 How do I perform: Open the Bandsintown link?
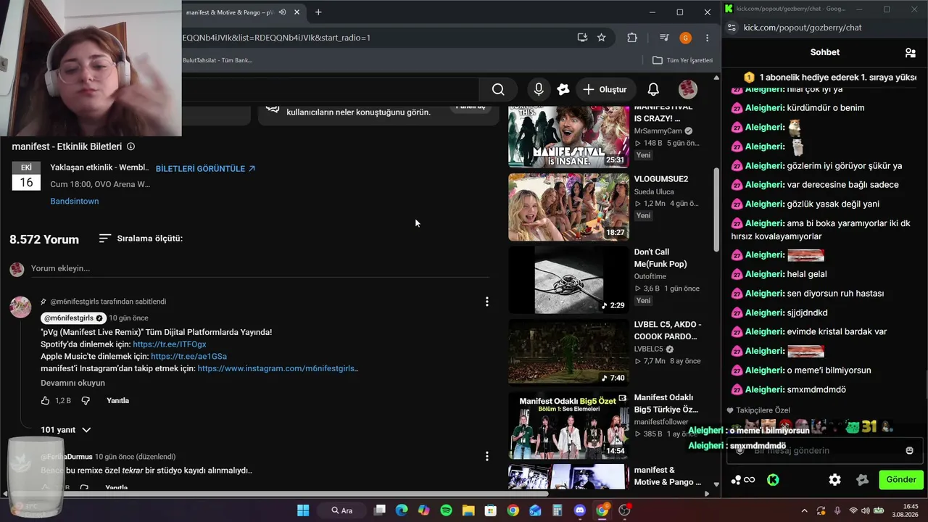(x=75, y=201)
